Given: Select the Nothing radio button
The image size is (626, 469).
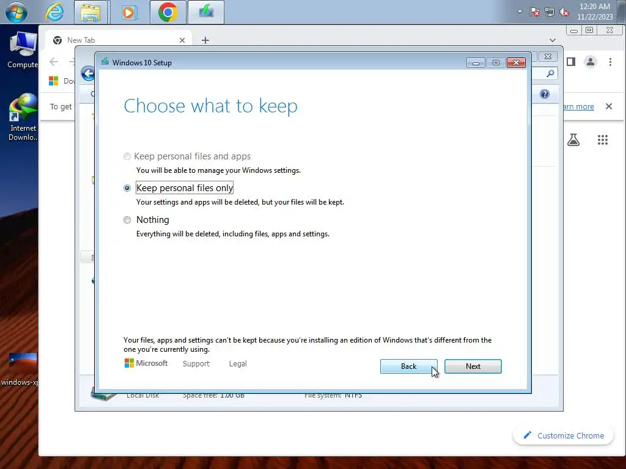Looking at the screenshot, I should click(127, 220).
